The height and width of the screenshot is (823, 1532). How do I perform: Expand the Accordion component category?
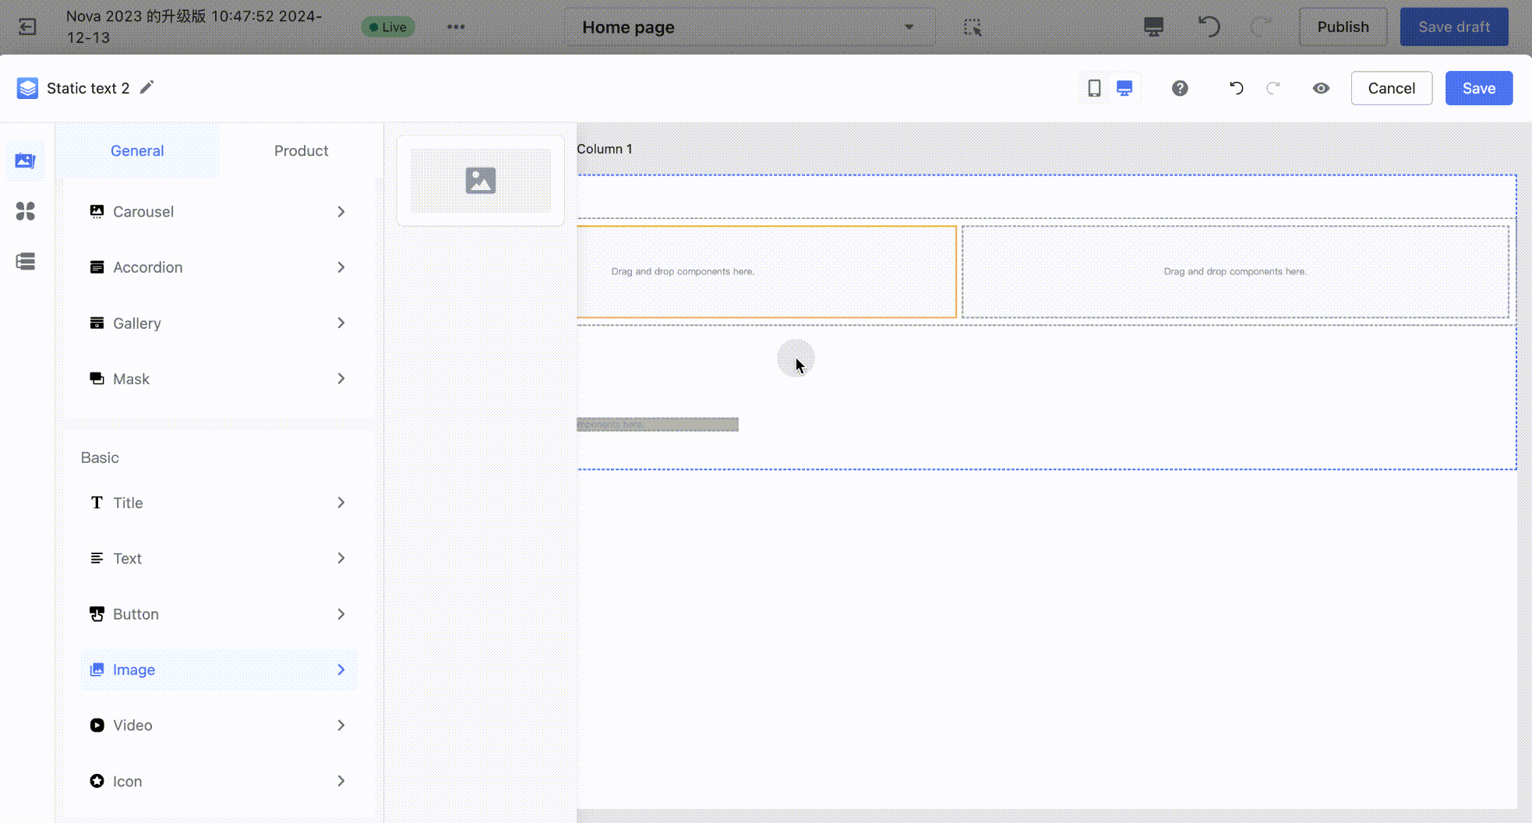(218, 267)
